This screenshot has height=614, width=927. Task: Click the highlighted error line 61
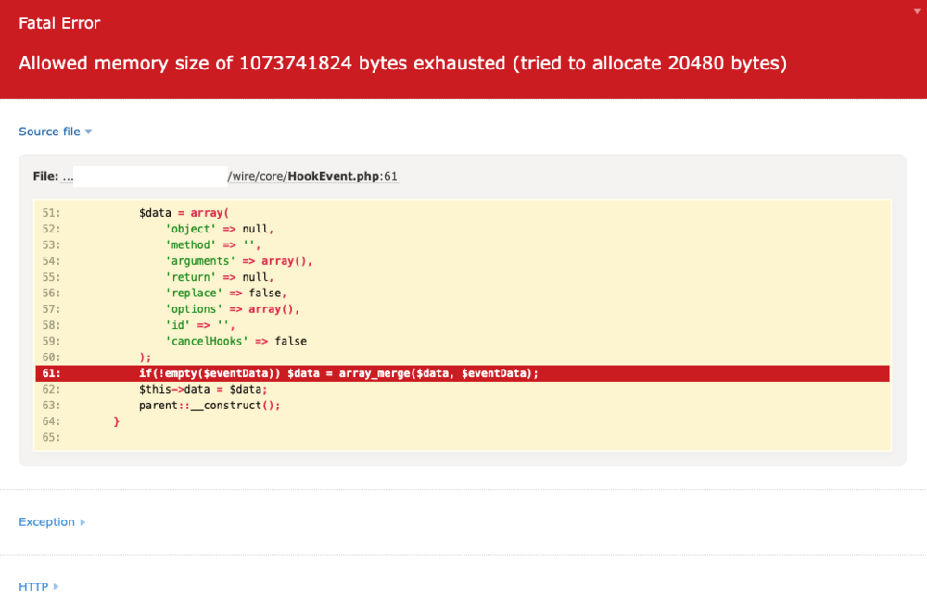pos(338,373)
